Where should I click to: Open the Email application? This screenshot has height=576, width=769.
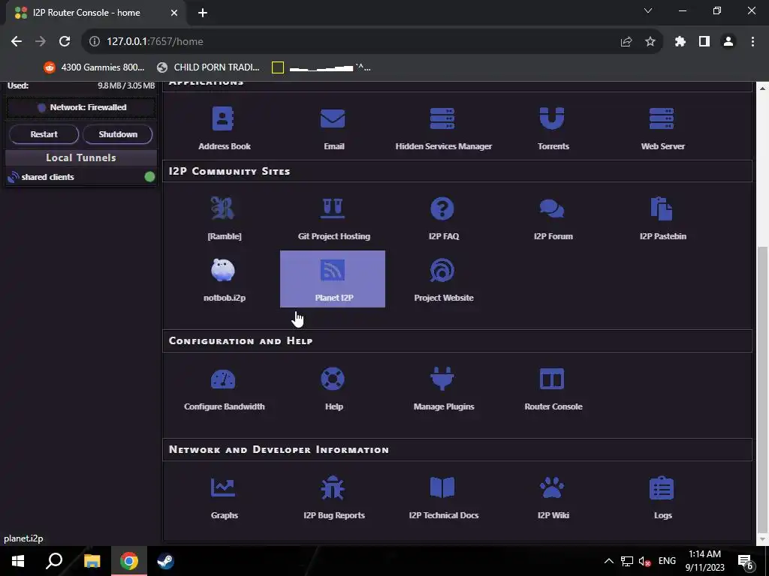(333, 128)
